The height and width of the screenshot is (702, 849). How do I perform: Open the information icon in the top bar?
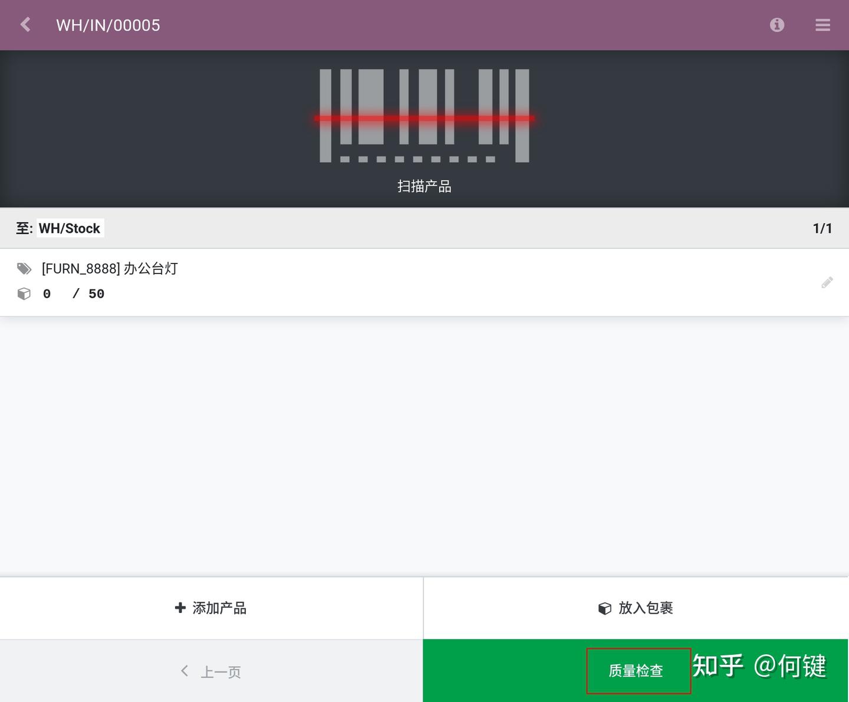pos(776,25)
